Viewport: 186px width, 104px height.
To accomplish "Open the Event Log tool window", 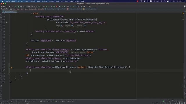I will (x=166, y=101).
